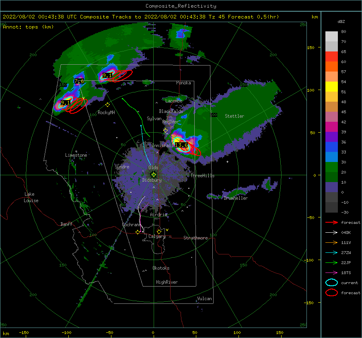The width and height of the screenshot is (362, 338).
Task: Click the Blackfalds city label
Action: point(171,111)
